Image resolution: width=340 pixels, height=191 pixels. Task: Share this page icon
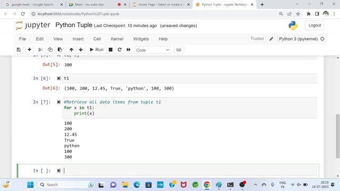(289, 14)
